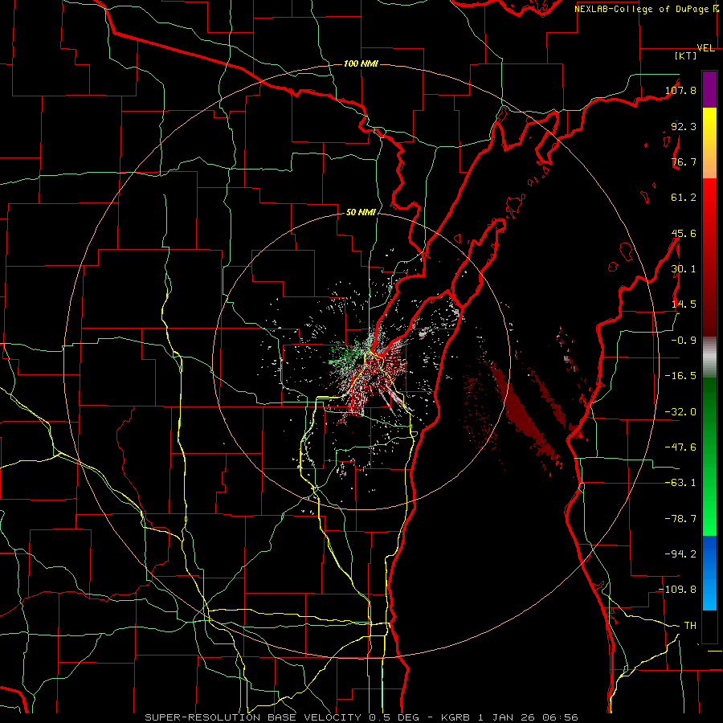Click the 100 NMI range ring label

coord(361,63)
